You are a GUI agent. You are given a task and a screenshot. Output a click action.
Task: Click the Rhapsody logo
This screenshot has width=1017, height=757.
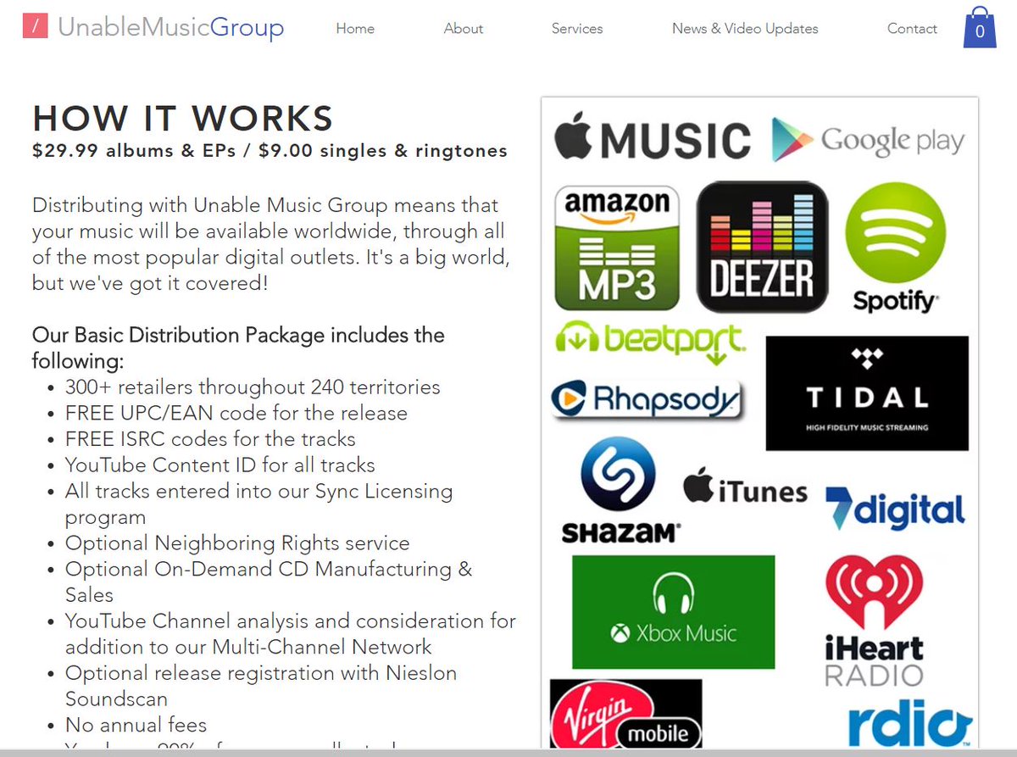pyautogui.click(x=648, y=398)
